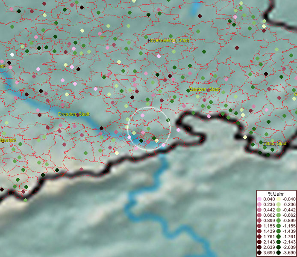Image resolution: width=297 pixels, height=257 pixels.
Task: Click the 1.439 legend value text
Action: (x=269, y=231)
